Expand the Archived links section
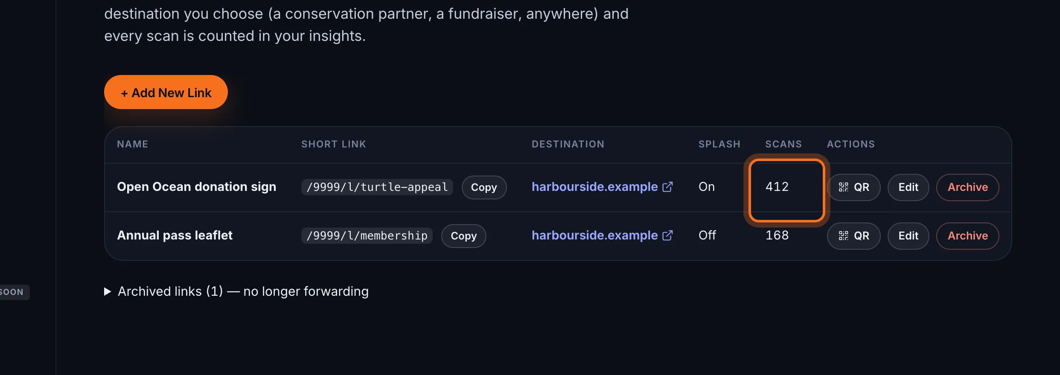This screenshot has height=375, width=1060. 243,291
